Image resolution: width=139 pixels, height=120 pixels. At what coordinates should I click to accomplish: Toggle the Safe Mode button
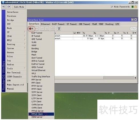(19, 7)
